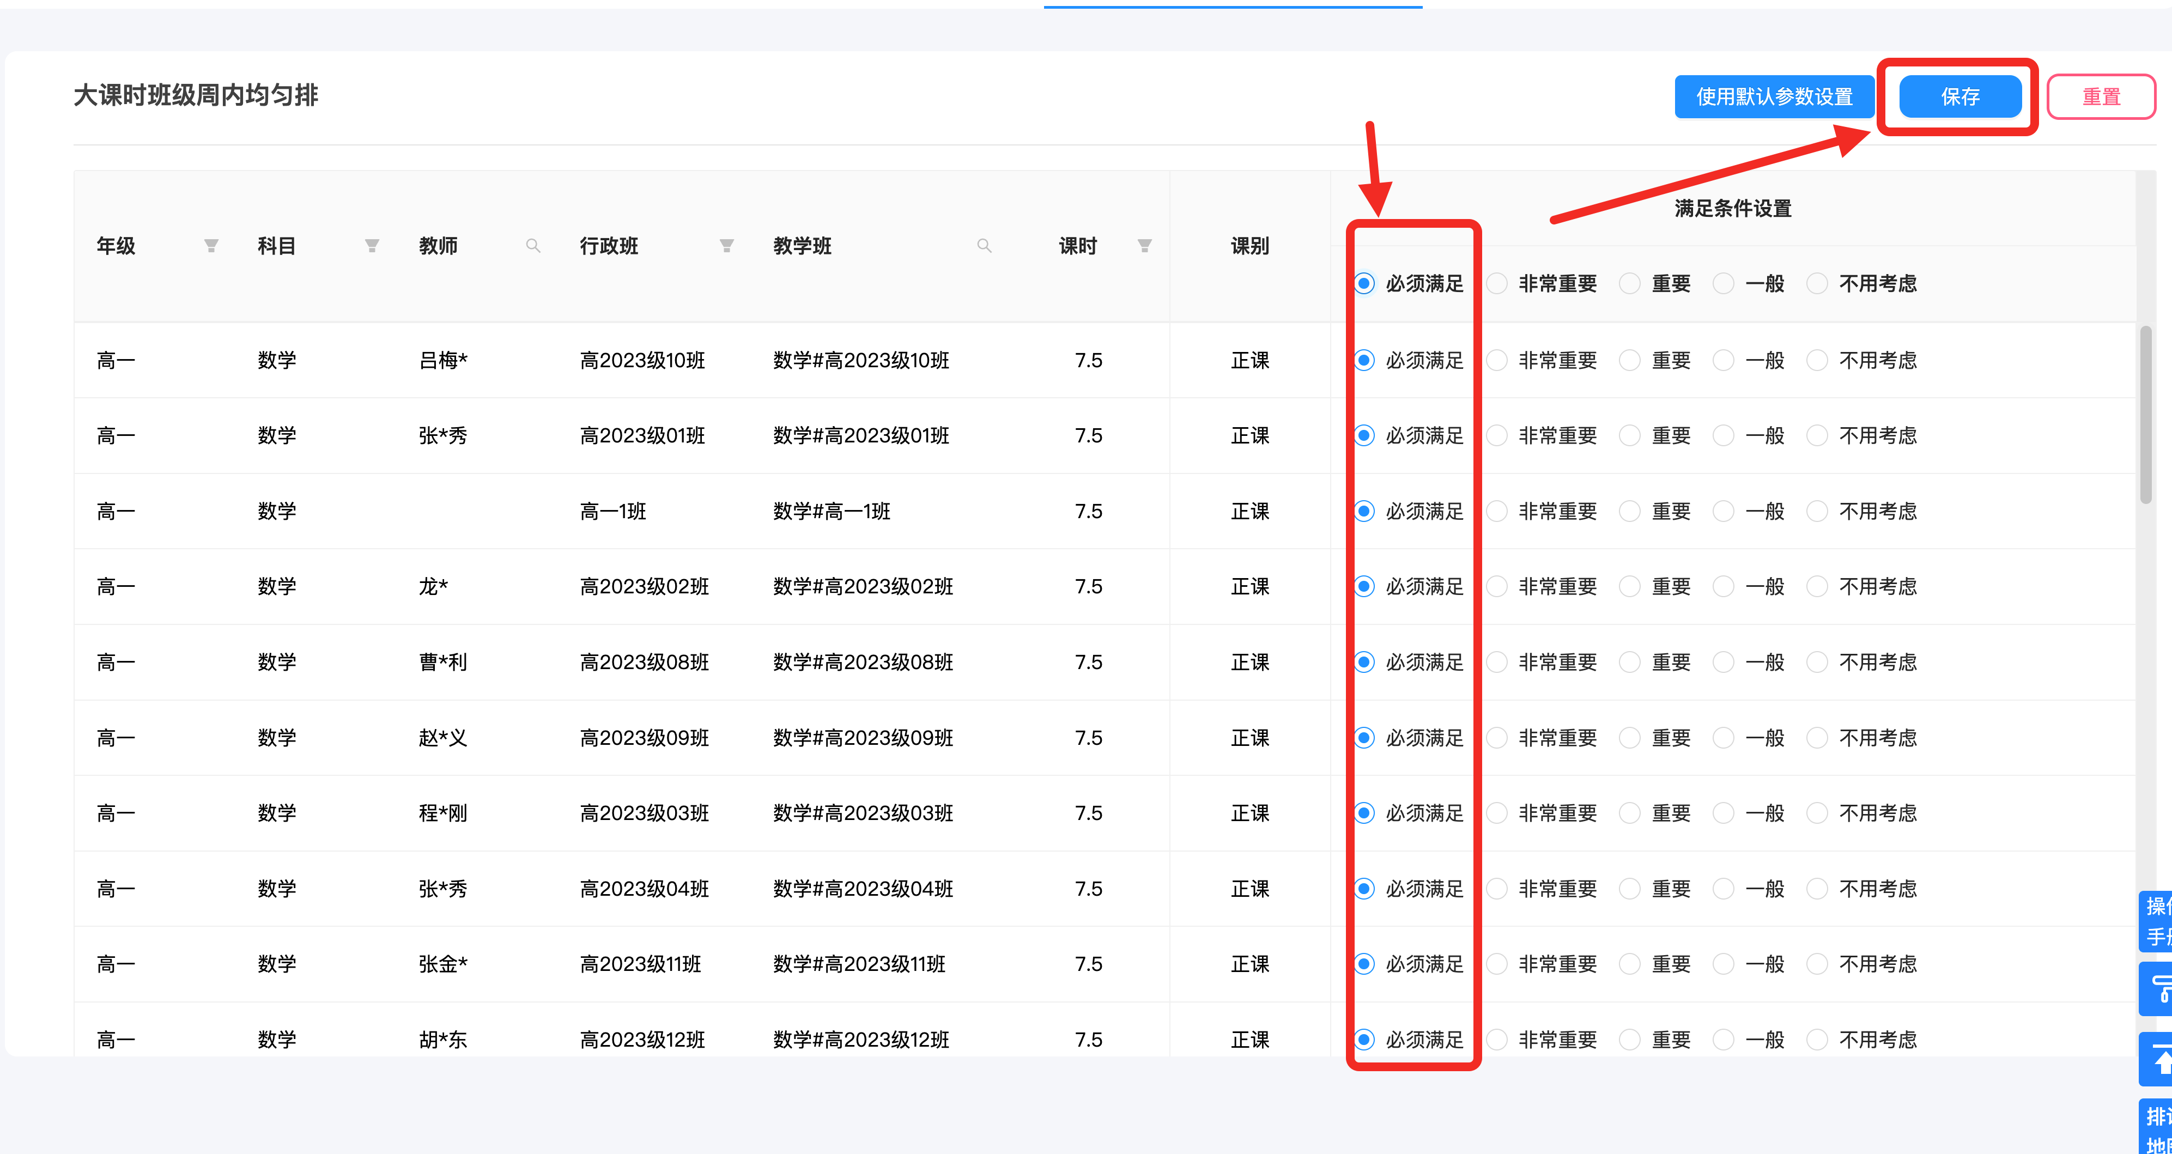Click 7.5 课时 in 高2023级09班 row
This screenshot has height=1154, width=2172.
point(1089,738)
